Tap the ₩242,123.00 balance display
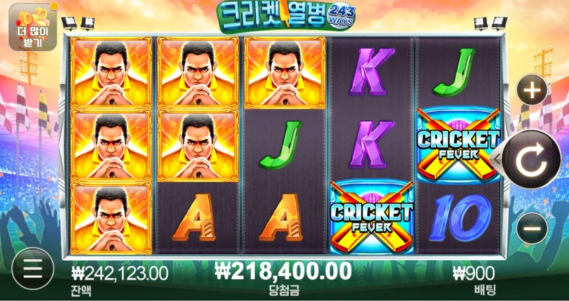The image size is (569, 301). 120,274
